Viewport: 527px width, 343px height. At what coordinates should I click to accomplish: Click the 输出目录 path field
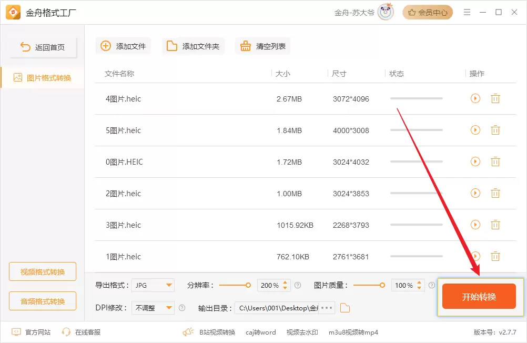click(x=277, y=308)
